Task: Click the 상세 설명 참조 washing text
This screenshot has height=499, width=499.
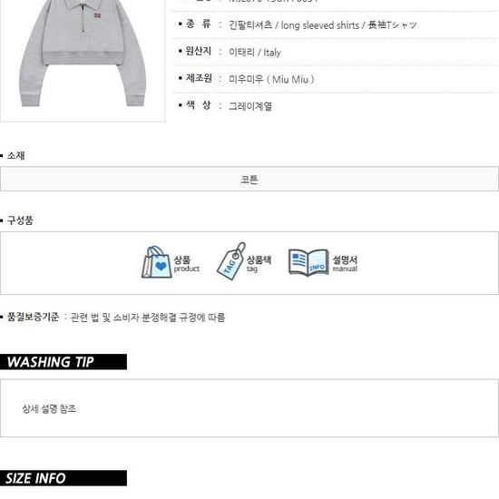Action: pos(49,408)
